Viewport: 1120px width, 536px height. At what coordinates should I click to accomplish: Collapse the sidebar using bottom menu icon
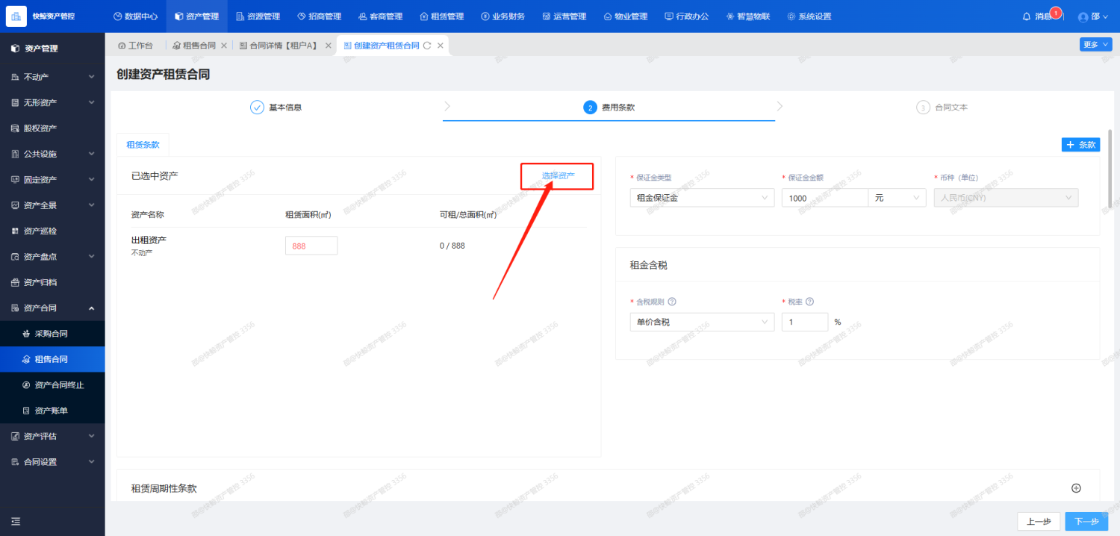point(16,521)
